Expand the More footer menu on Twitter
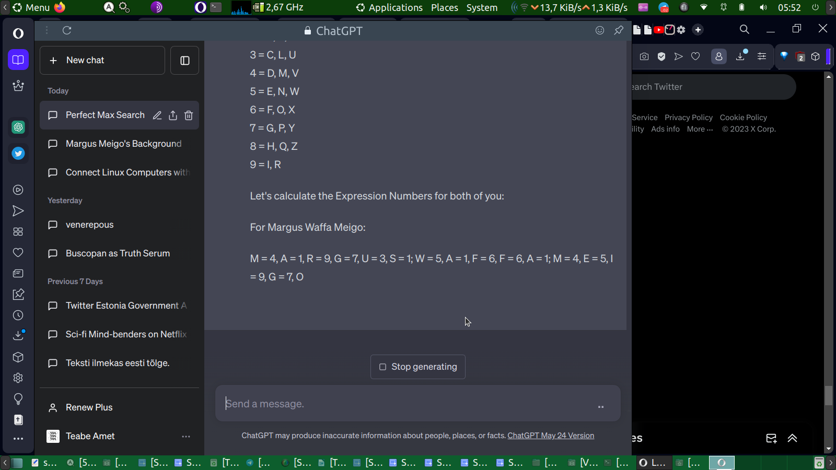 click(x=700, y=129)
